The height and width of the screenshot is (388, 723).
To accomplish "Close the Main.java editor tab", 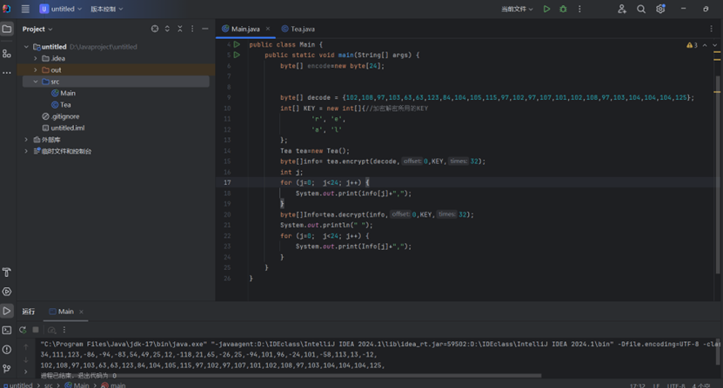I will [x=268, y=29].
